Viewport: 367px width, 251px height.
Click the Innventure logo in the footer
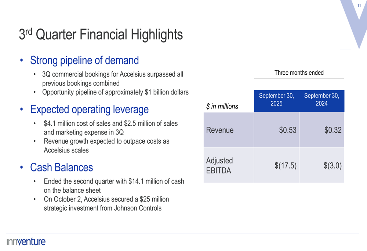(26, 242)
